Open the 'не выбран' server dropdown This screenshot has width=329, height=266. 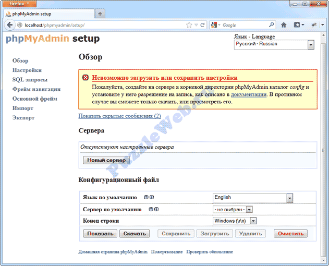pos(233,210)
